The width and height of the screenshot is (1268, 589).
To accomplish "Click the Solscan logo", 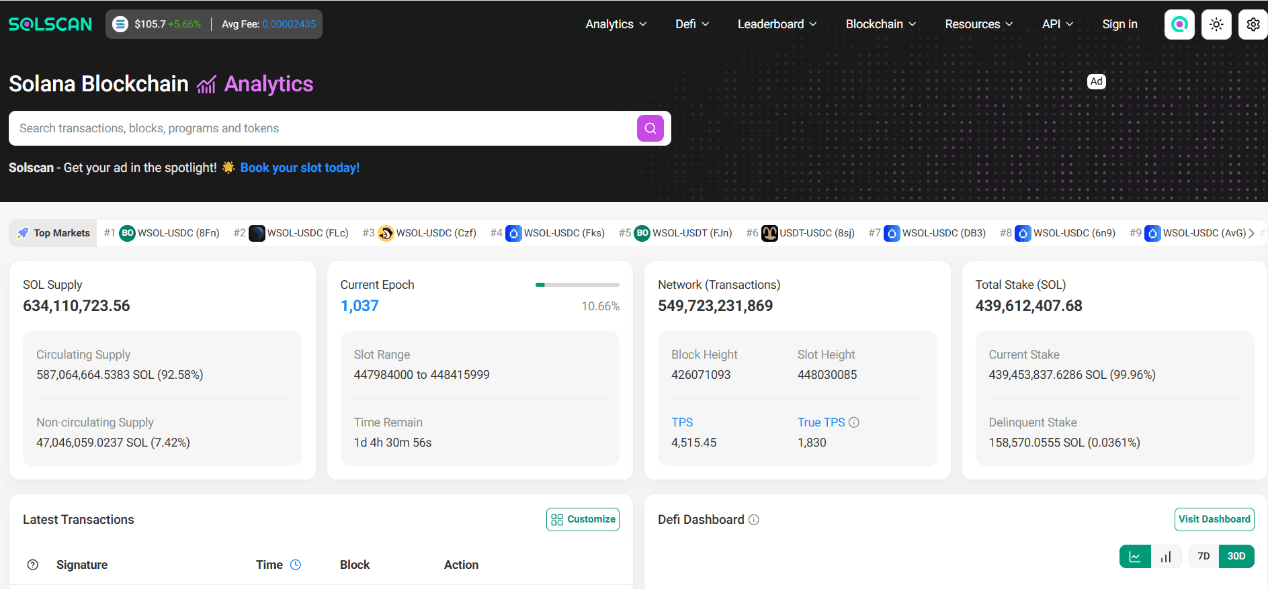I will pyautogui.click(x=50, y=24).
